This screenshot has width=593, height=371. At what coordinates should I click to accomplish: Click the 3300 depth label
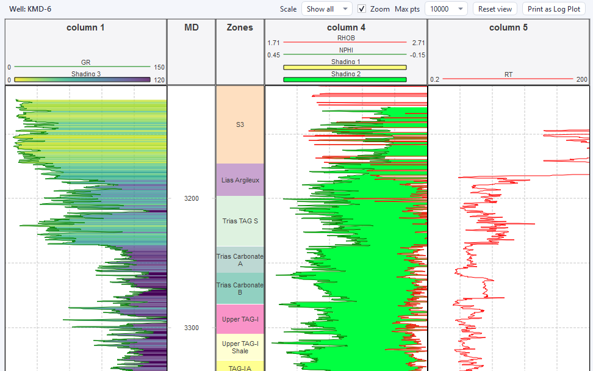pos(192,328)
